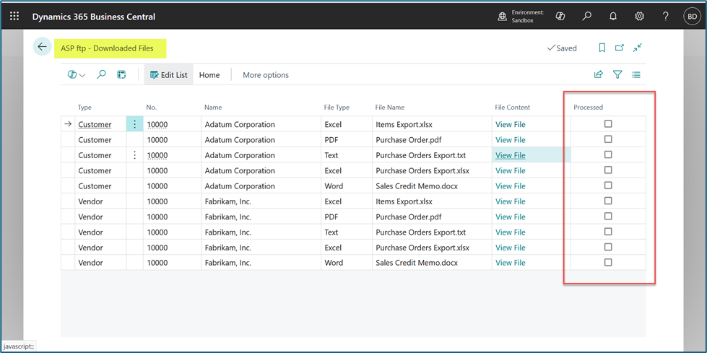The image size is (707, 353).
Task: Click PDF file type in the Vendor row
Action: (331, 217)
